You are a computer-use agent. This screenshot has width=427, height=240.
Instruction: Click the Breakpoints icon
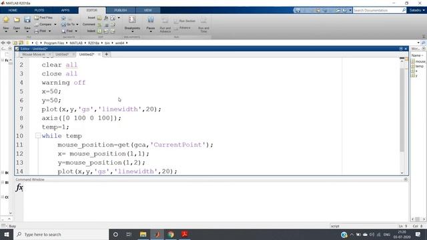[x=132, y=19]
